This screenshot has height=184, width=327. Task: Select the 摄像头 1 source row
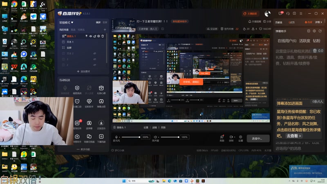[83, 36]
